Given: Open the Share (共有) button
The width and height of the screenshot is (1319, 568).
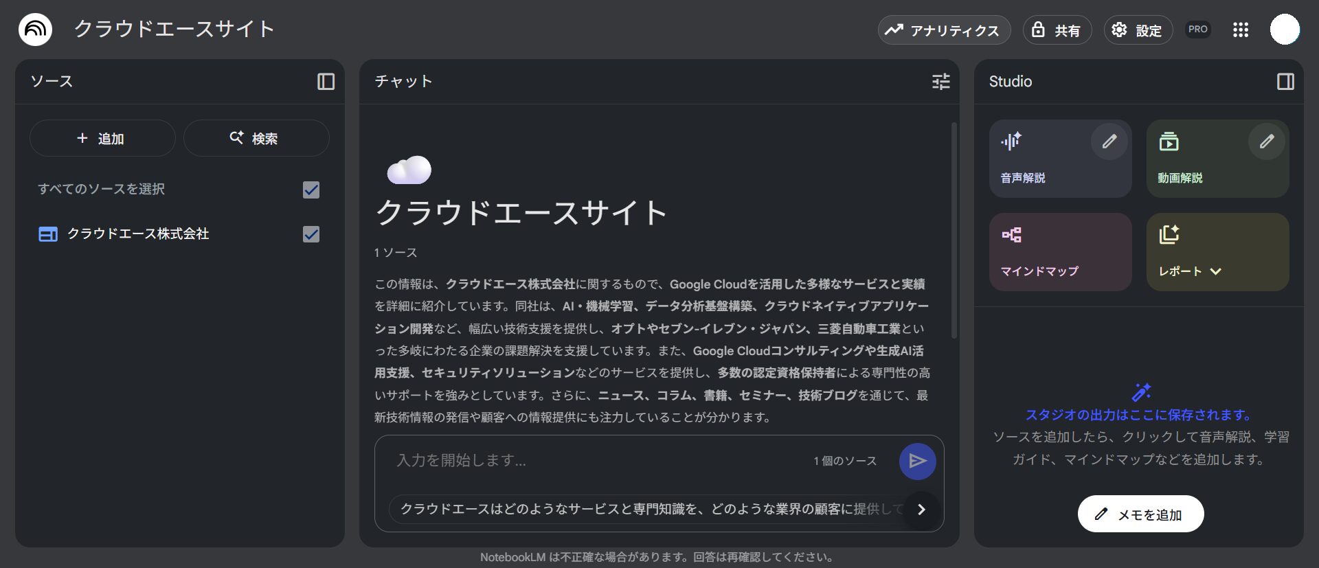Looking at the screenshot, I should point(1057,30).
